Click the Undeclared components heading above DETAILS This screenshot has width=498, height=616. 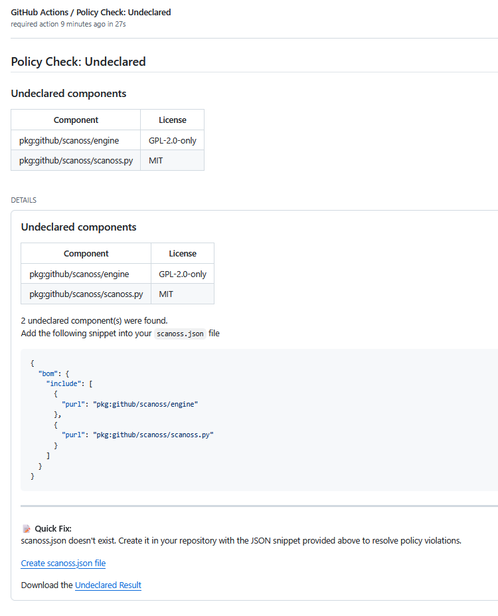(x=68, y=94)
